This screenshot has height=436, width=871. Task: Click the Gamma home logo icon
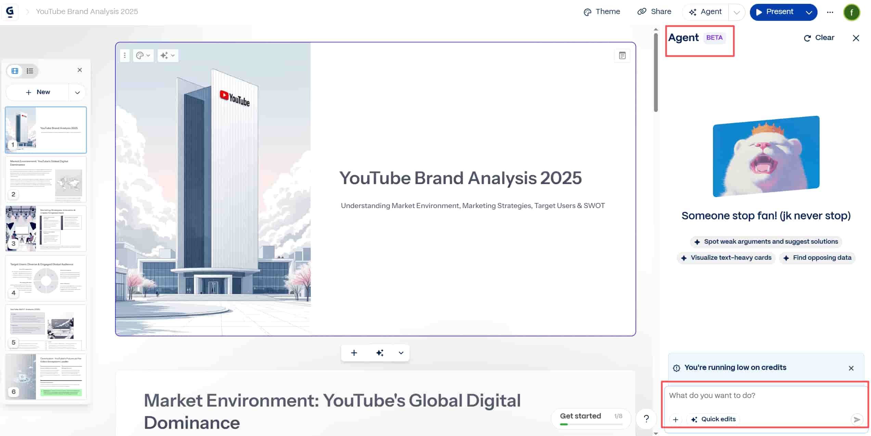(10, 12)
